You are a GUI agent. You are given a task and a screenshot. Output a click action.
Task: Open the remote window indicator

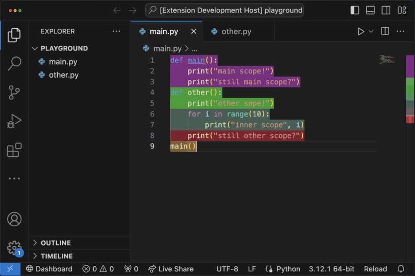(x=10, y=269)
